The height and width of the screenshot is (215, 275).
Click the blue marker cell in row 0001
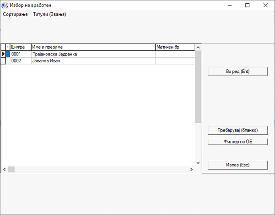(x=8, y=54)
